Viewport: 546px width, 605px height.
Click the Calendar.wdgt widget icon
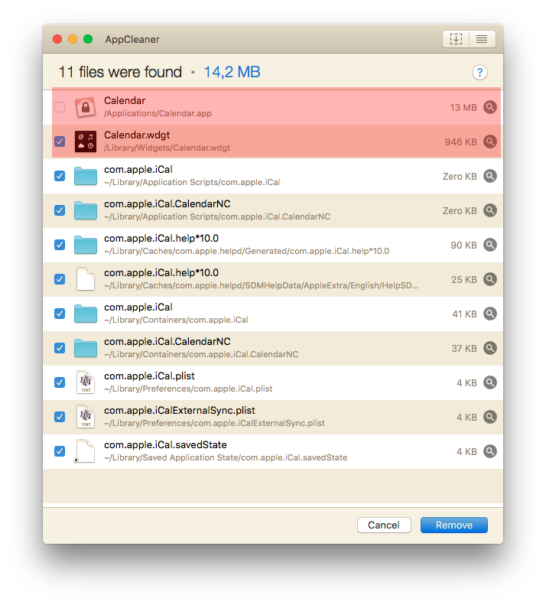pyautogui.click(x=86, y=141)
